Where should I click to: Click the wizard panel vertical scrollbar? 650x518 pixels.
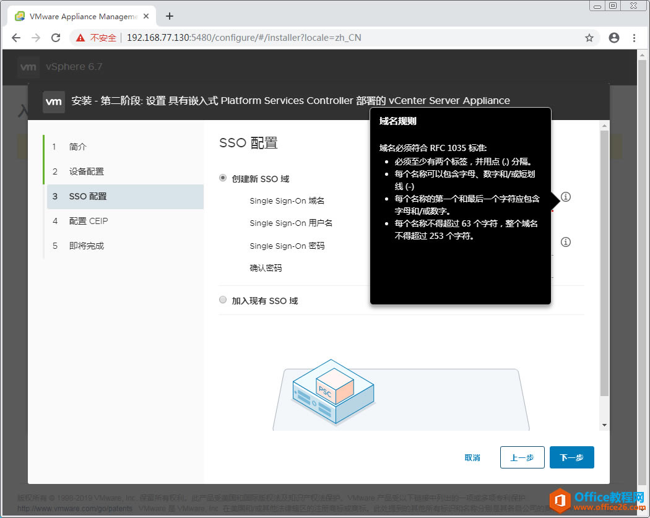pyautogui.click(x=604, y=263)
